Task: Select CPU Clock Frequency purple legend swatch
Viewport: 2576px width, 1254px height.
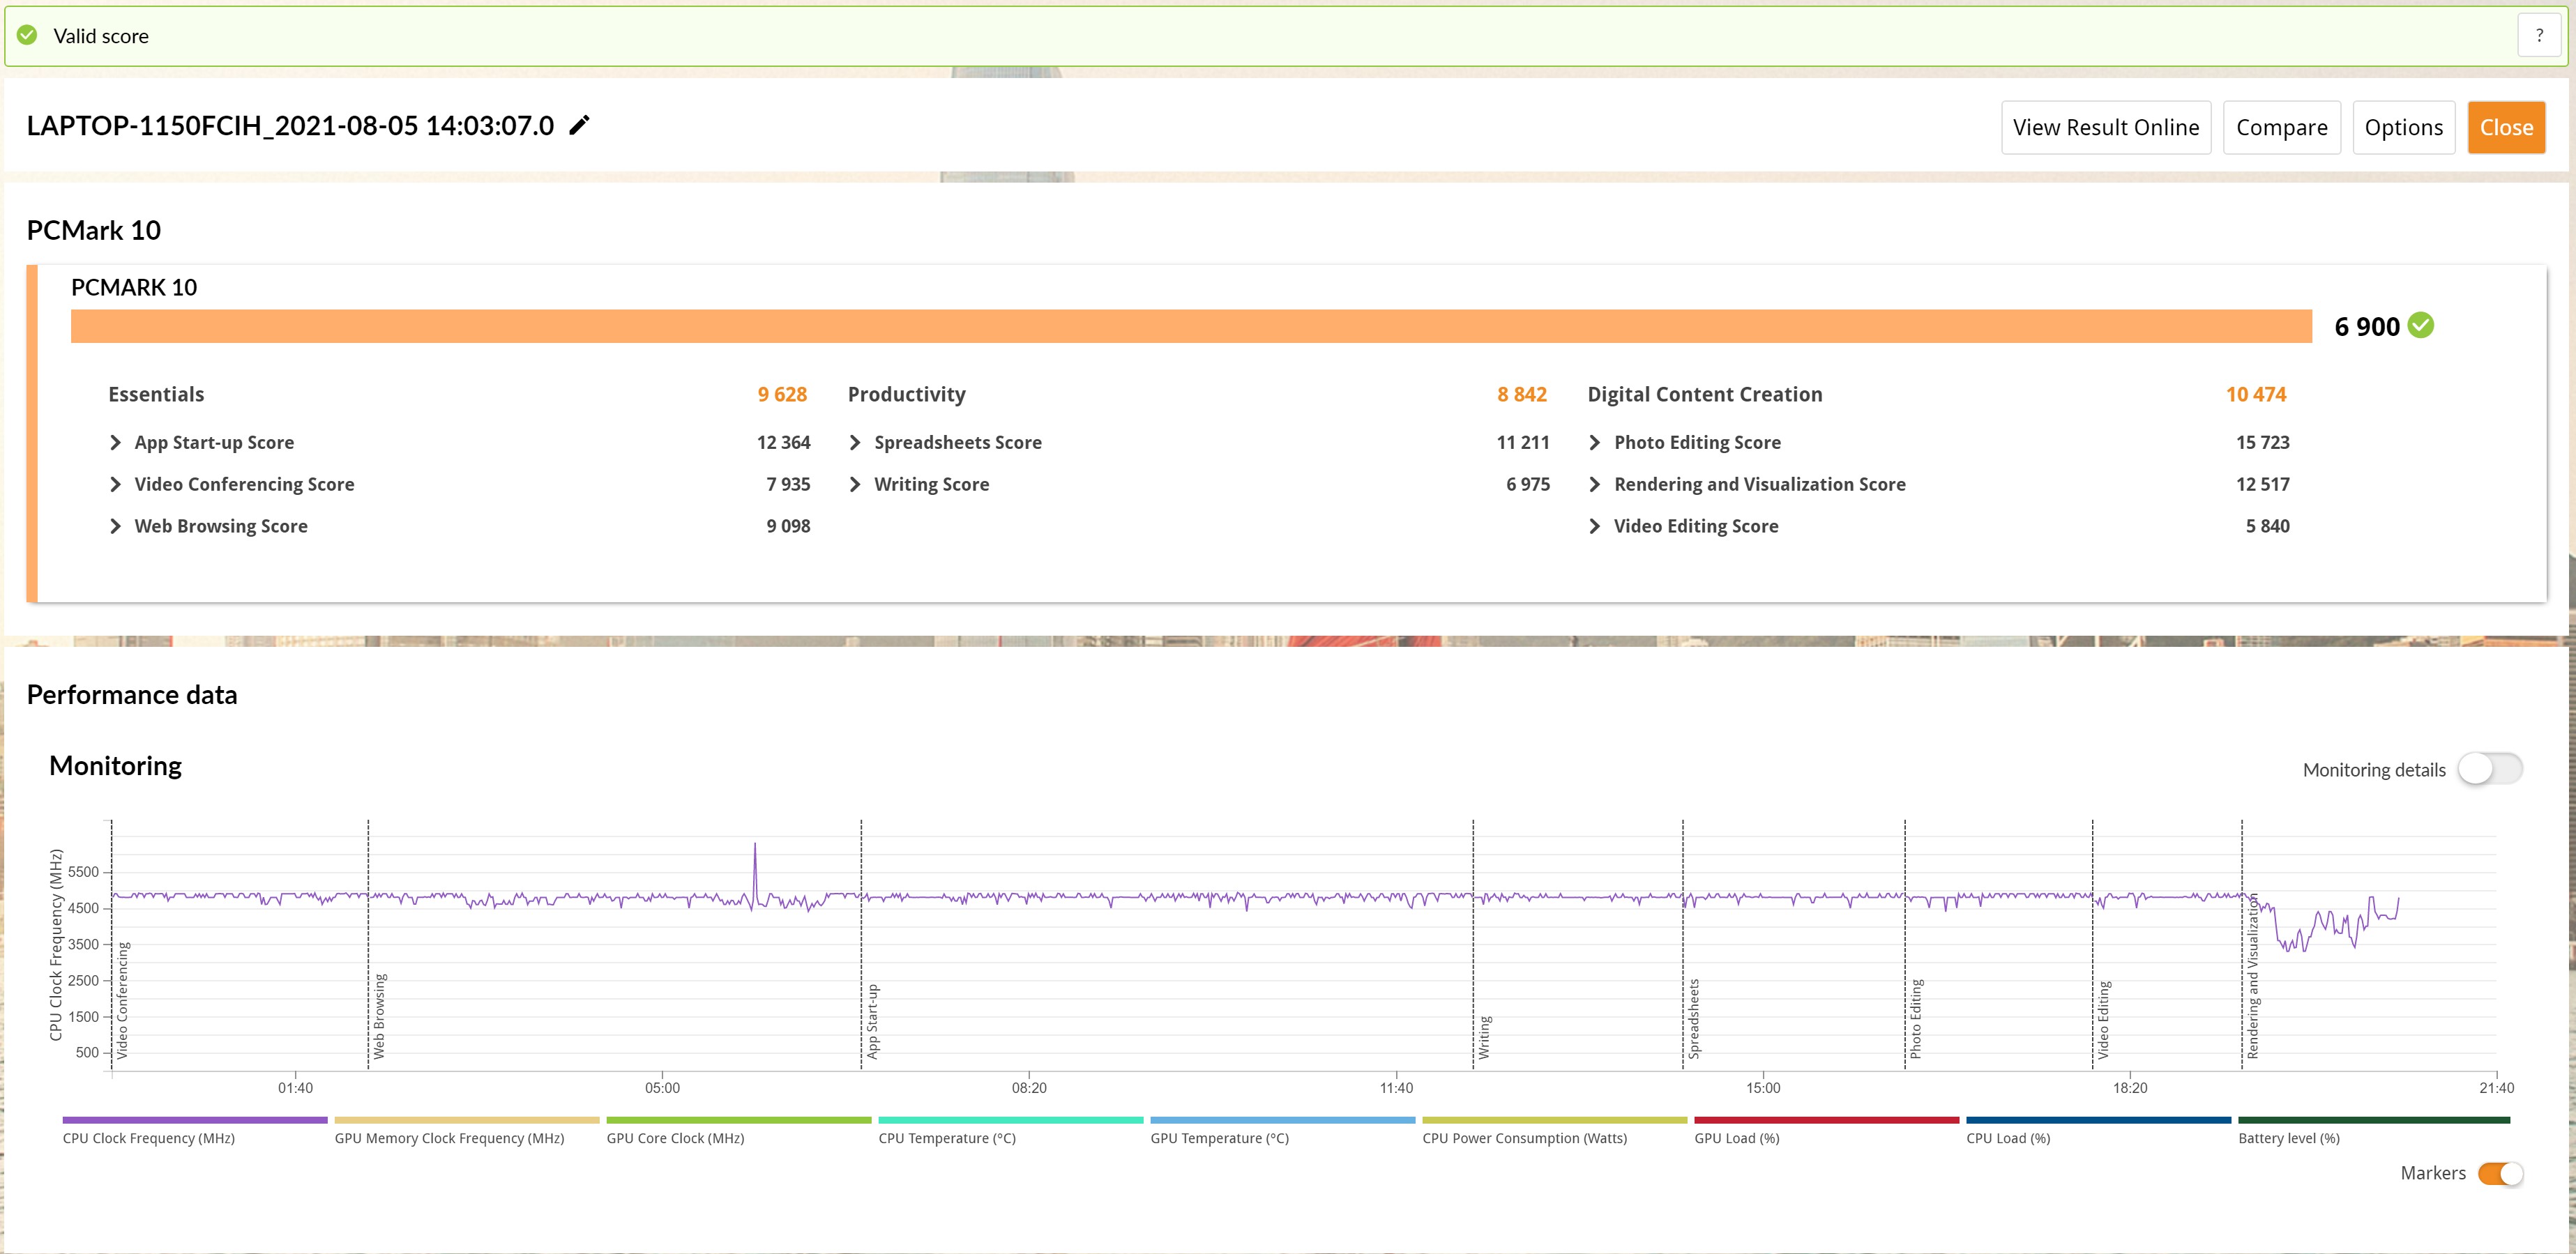Action: (195, 1120)
